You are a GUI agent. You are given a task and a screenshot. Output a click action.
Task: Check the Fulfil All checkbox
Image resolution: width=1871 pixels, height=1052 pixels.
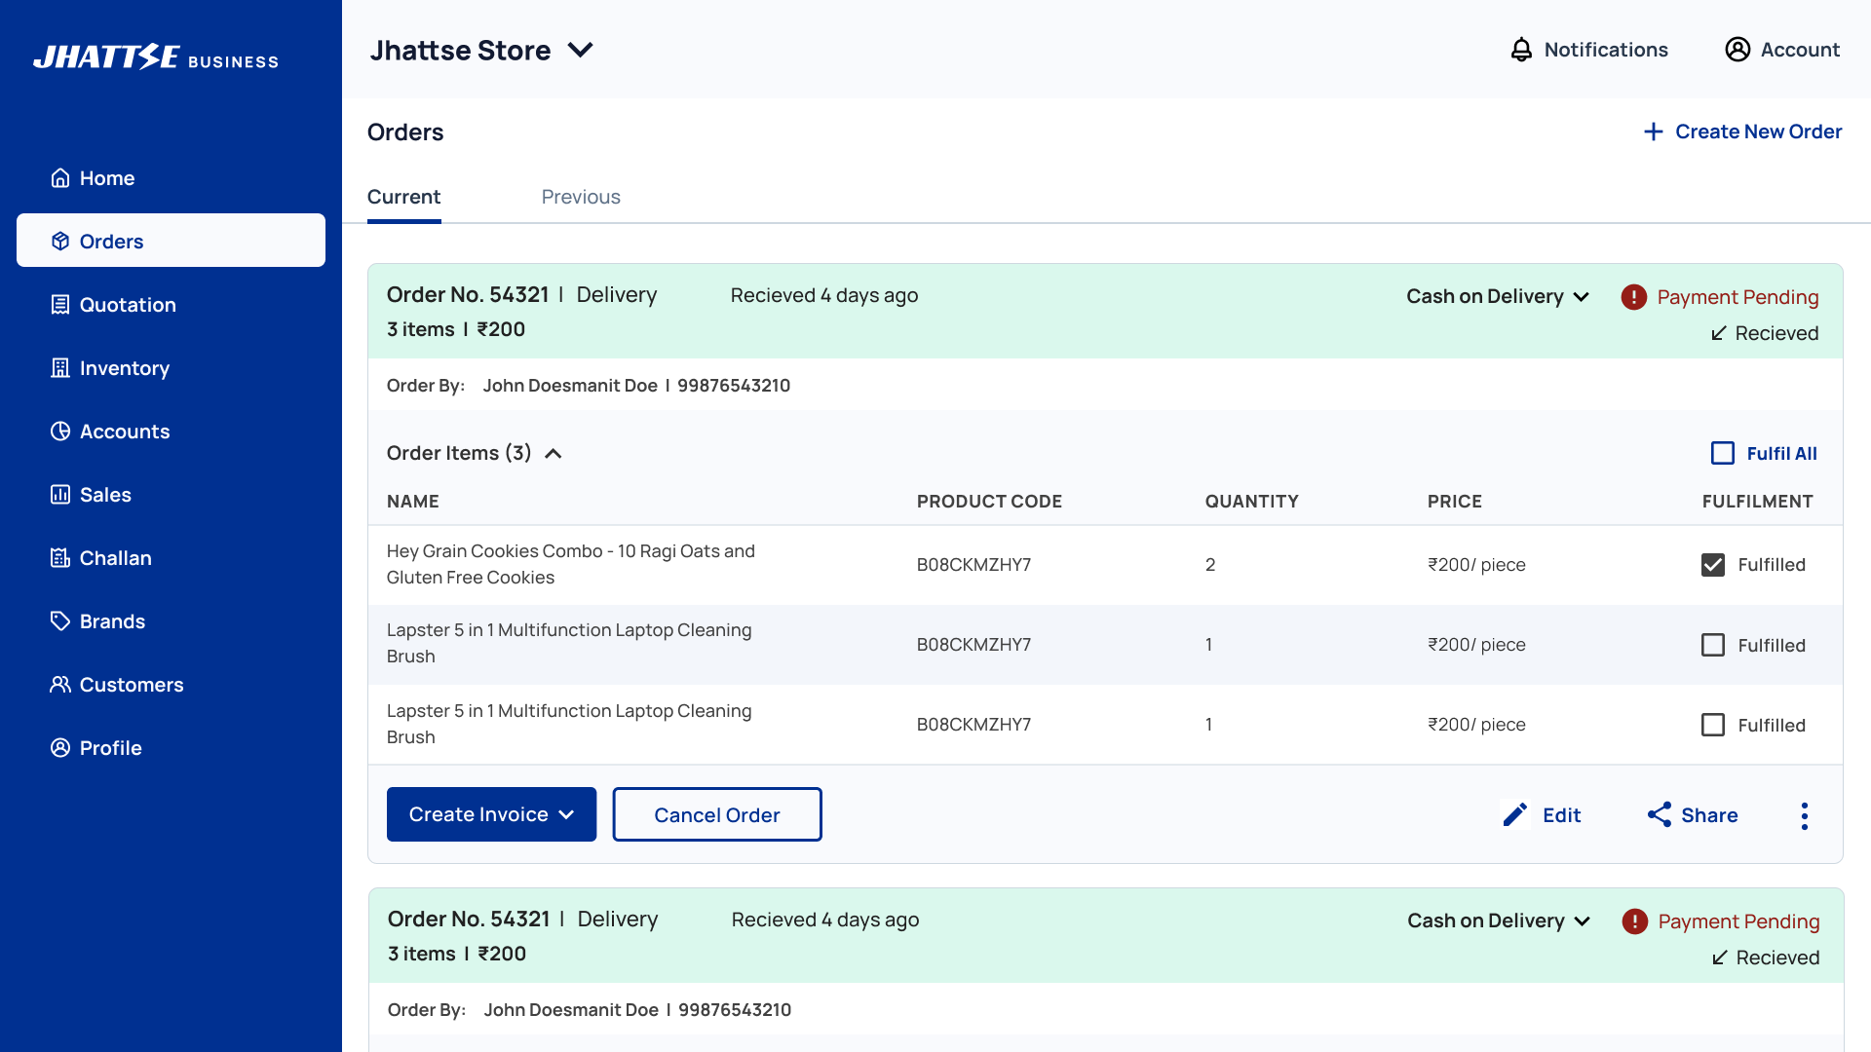tap(1723, 453)
